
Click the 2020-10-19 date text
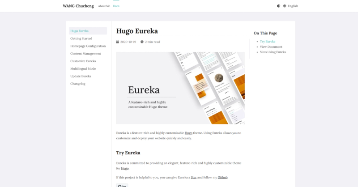[128, 42]
